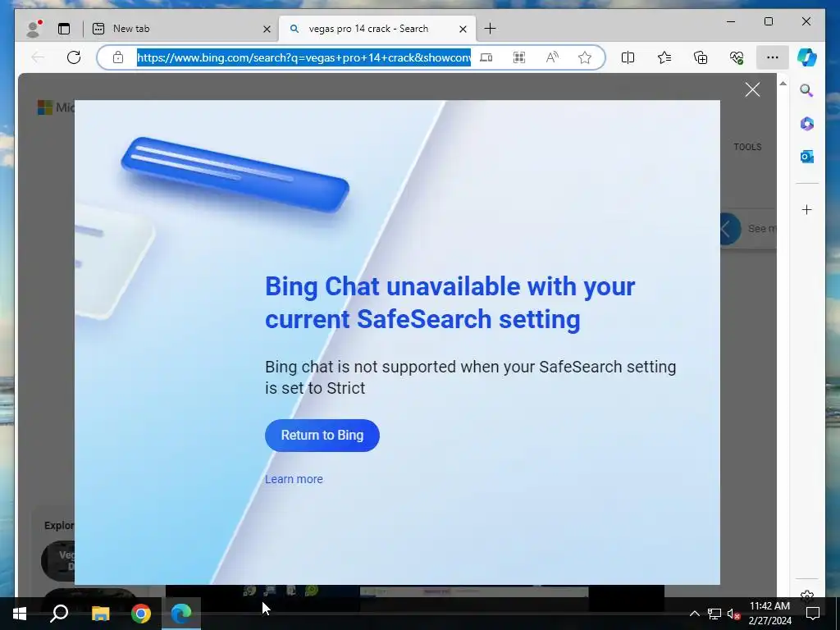The width and height of the screenshot is (840, 630).
Task: Click the highlighted Bing URL in address bar
Action: click(x=304, y=57)
